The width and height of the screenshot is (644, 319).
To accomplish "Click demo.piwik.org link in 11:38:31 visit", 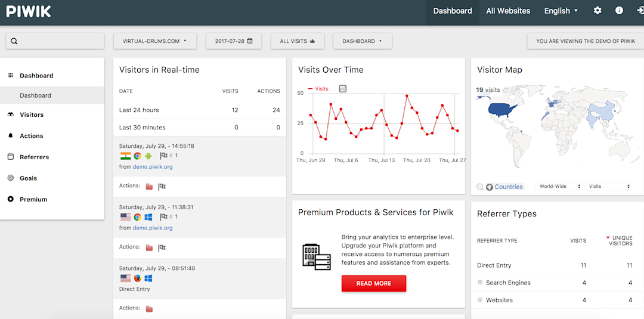I will [153, 228].
